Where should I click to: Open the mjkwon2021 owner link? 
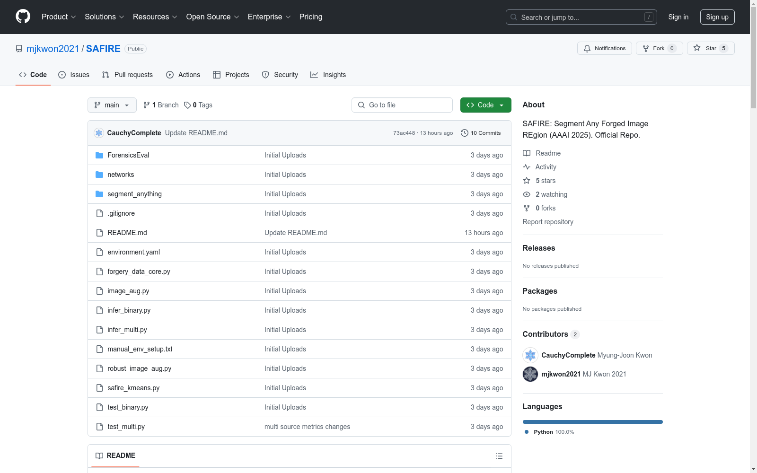pos(53,49)
